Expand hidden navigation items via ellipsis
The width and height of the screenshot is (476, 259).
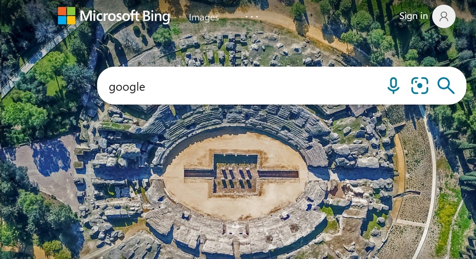point(252,17)
